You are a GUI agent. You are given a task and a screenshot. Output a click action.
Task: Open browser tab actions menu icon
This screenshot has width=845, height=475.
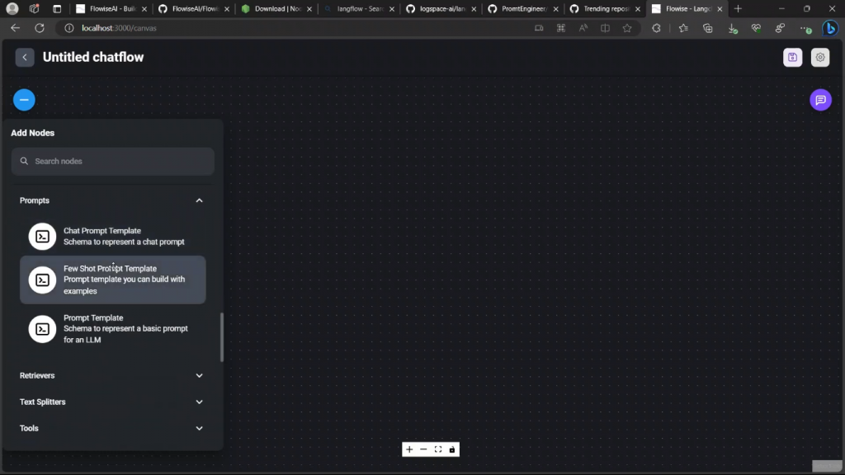coord(57,8)
